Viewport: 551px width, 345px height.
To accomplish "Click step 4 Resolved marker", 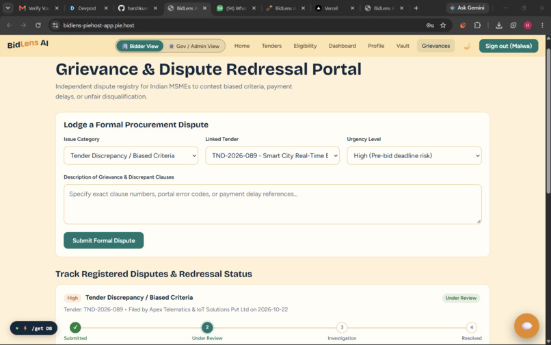I will 471,327.
